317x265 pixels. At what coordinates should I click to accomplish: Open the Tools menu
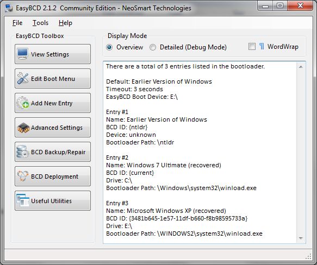point(40,23)
